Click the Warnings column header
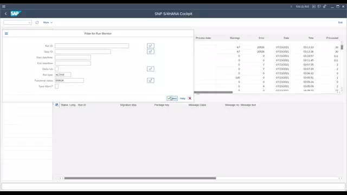This screenshot has width=347, height=195. [235, 38]
